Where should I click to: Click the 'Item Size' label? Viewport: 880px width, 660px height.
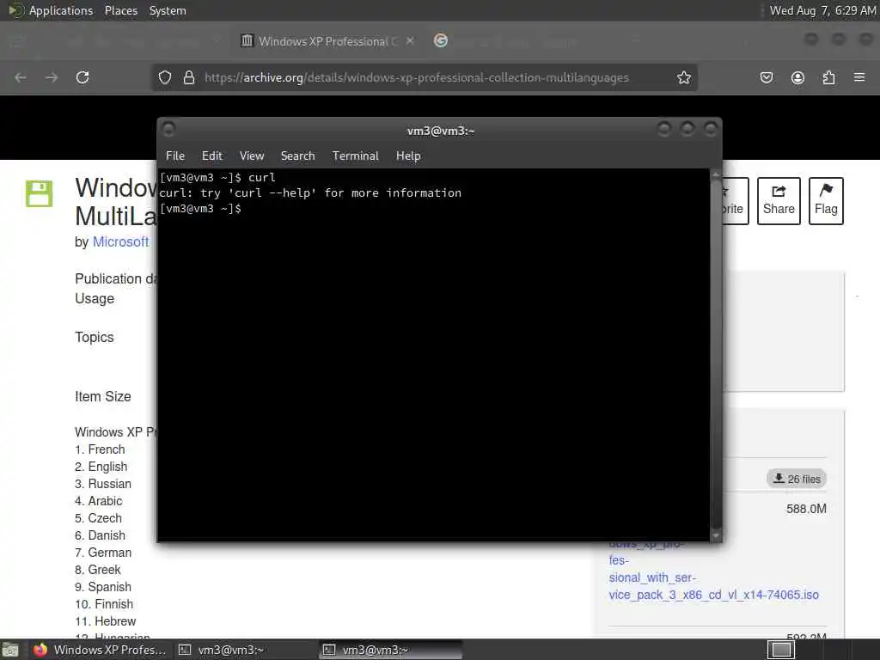pos(103,397)
